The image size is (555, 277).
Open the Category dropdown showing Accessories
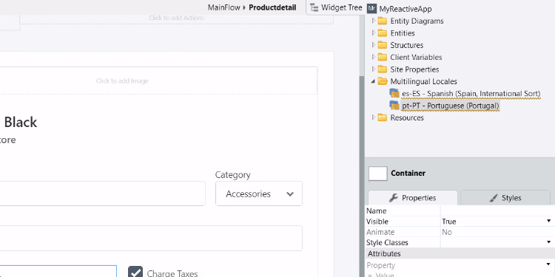(x=259, y=194)
